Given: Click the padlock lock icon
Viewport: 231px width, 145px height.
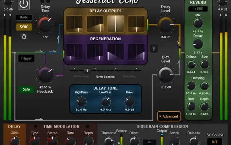Looking at the screenshot, I should 24,36.
